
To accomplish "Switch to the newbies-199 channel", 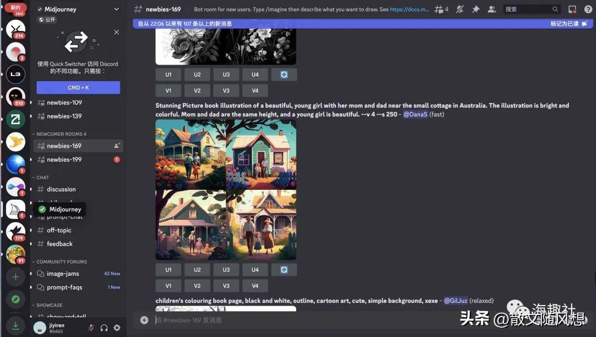I will [x=64, y=159].
